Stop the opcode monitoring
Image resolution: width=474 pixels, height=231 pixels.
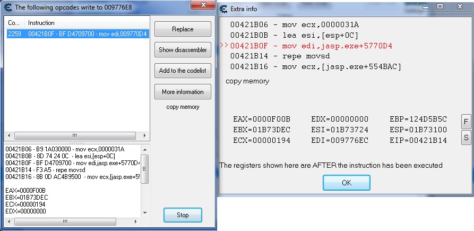click(183, 215)
